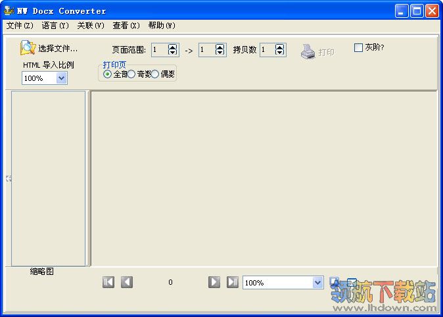Viewport: 443px width, 317px height.
Task: Jump to last page button
Action: coord(233,282)
